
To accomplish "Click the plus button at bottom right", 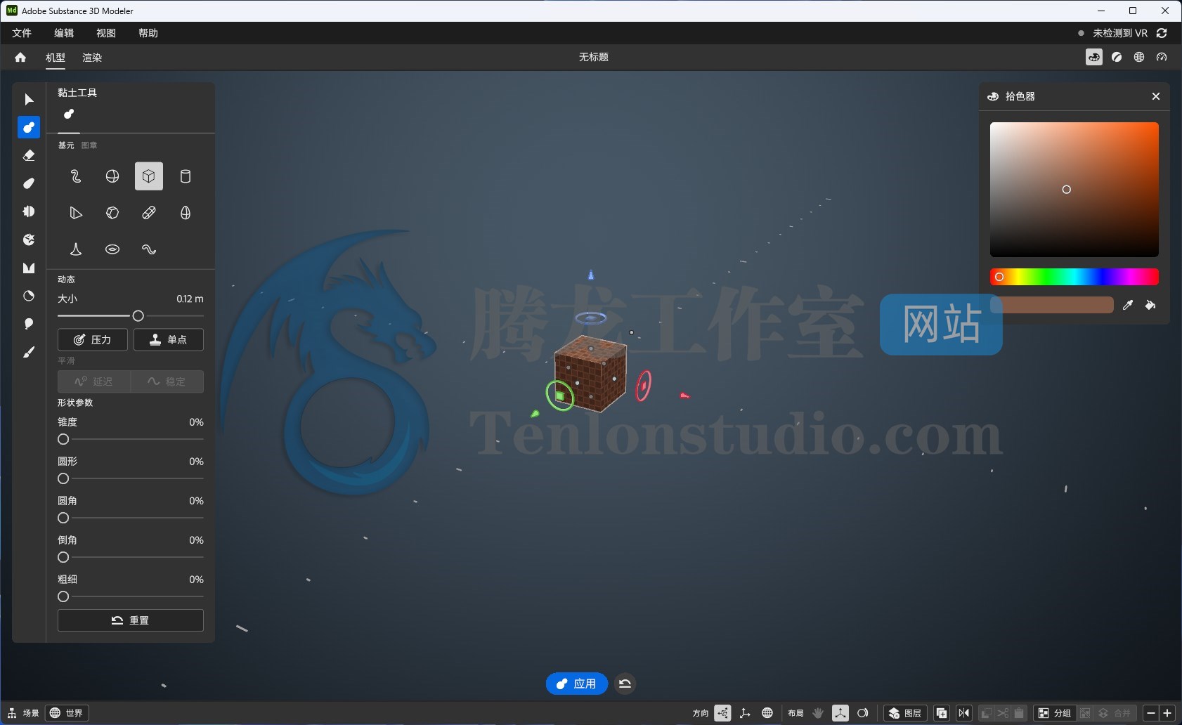I will 1167,713.
